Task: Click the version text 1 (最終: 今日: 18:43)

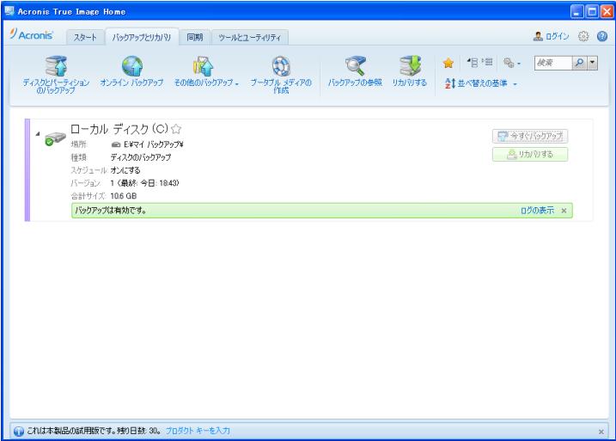Action: pos(144,183)
